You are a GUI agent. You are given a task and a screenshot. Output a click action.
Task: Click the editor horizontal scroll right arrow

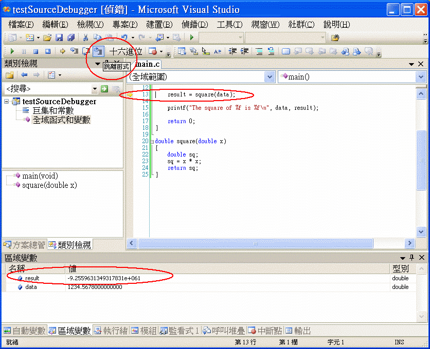click(410, 243)
